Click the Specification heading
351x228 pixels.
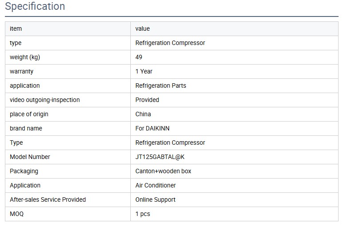pyautogui.click(x=35, y=7)
